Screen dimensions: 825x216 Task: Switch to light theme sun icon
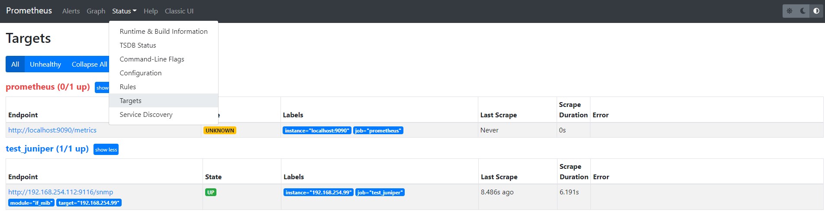point(790,11)
